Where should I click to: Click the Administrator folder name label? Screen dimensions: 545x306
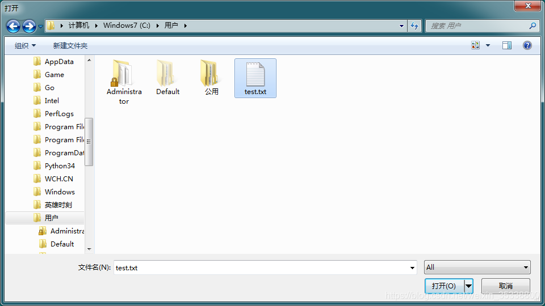[x=124, y=96]
